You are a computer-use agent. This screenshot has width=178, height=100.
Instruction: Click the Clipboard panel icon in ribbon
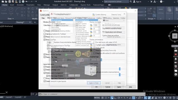[169, 11]
